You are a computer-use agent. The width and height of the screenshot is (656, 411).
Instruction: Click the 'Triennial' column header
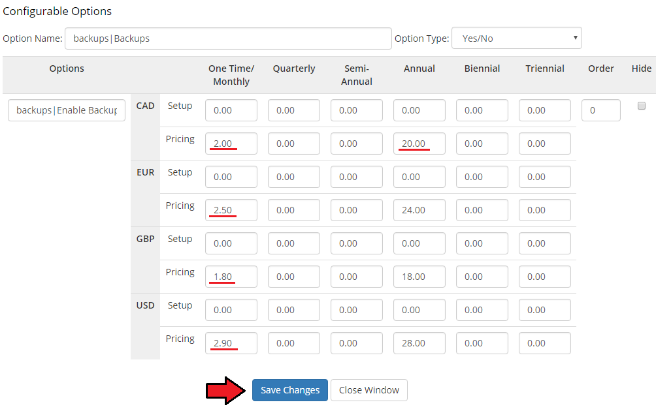(x=545, y=68)
